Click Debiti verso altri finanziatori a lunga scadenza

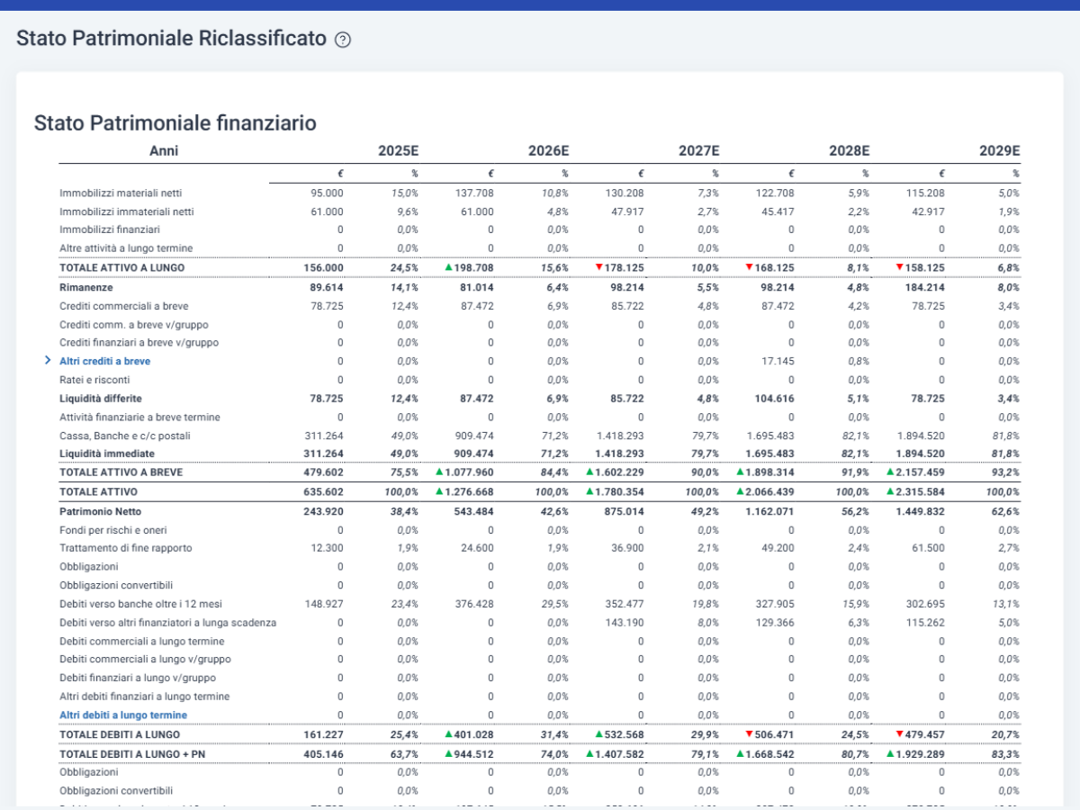point(168,622)
